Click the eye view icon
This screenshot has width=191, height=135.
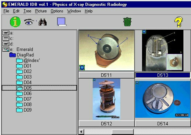tap(29, 22)
